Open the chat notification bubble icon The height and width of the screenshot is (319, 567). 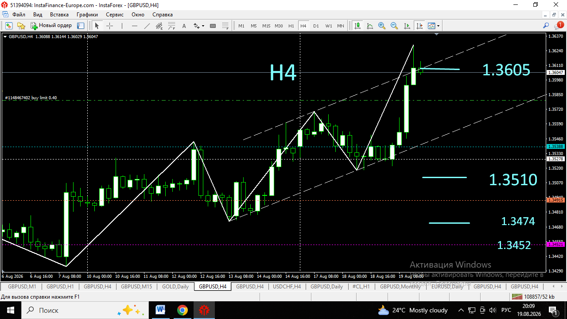pos(559,26)
